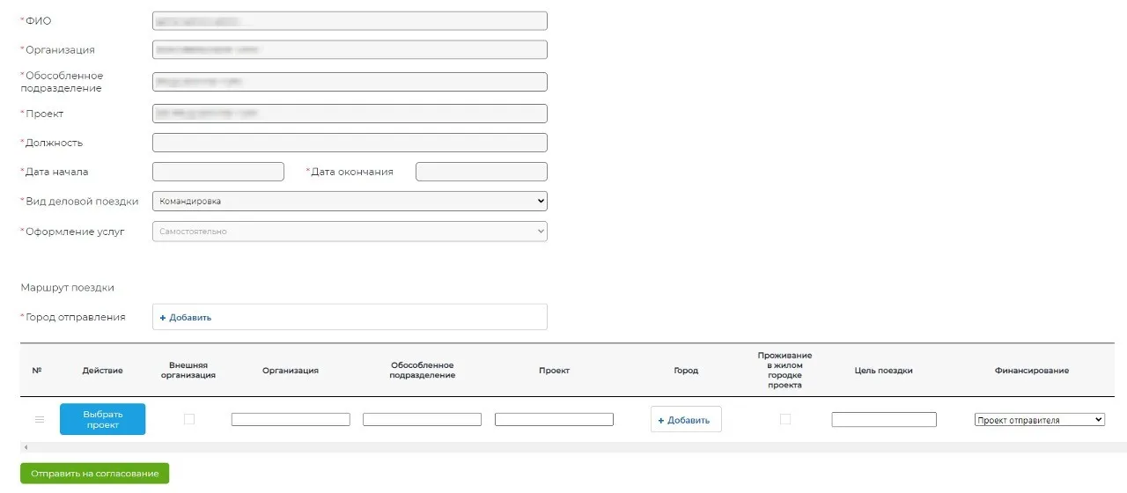Add a city in Город отправления field

pos(186,318)
